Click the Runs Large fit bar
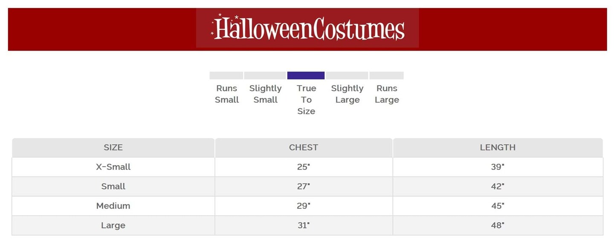 [x=386, y=75]
